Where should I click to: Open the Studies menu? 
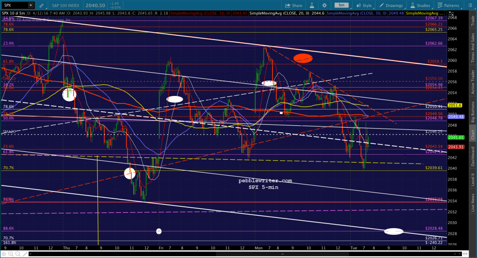tap(420, 6)
